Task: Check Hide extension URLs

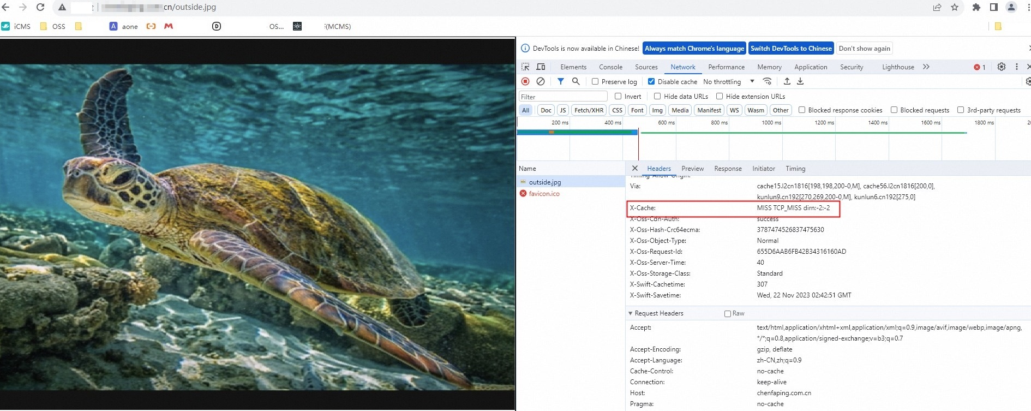Action: coord(720,96)
